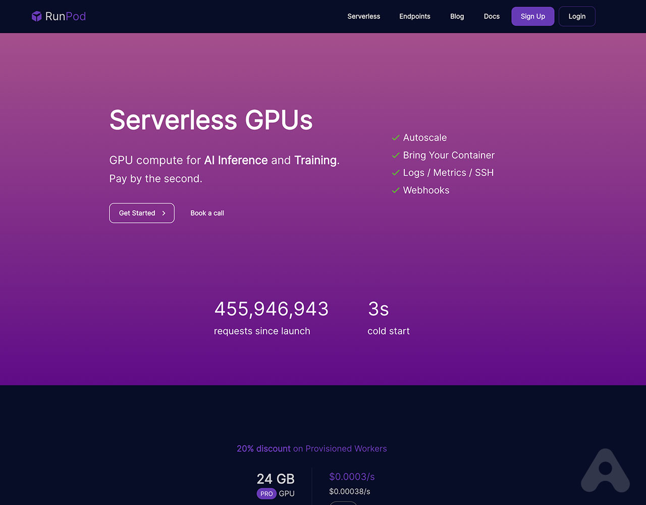Click the purple PRO badge
Screen dimensions: 646x505
(266, 494)
